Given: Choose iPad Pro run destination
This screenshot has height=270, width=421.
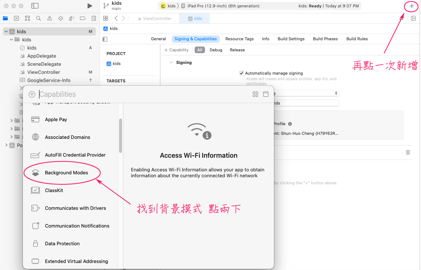Looking at the screenshot, I should [x=220, y=6].
